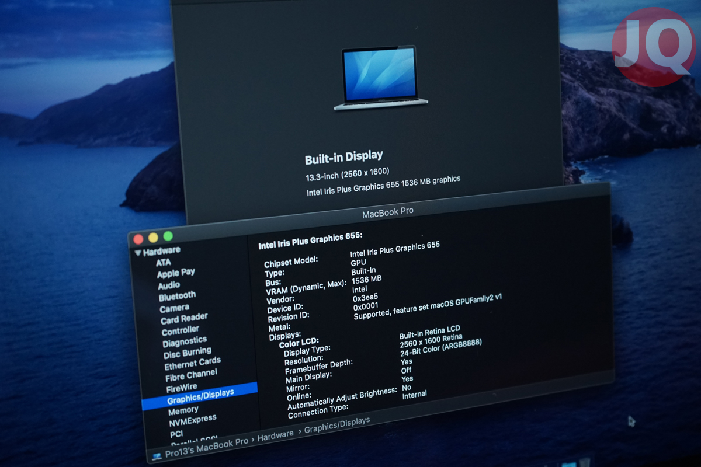Click the red close window button
Viewport: 701px width, 467px height.
pos(138,239)
